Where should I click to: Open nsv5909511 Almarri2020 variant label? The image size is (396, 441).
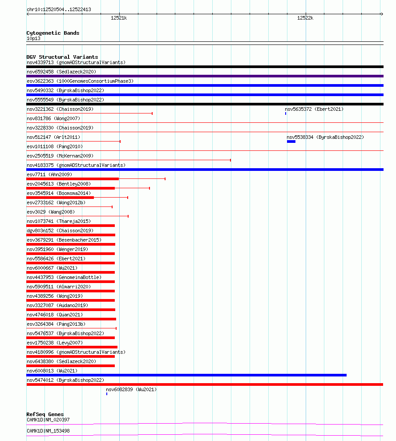pyautogui.click(x=59, y=287)
